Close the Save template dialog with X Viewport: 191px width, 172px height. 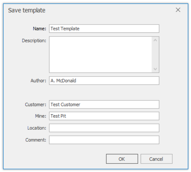tap(178, 10)
